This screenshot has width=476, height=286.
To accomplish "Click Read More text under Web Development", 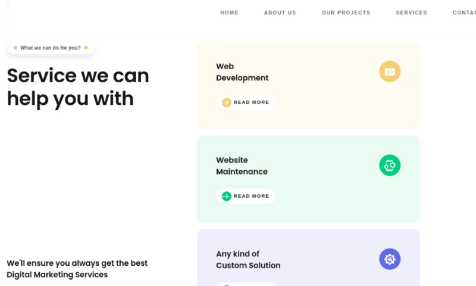I will [x=251, y=102].
